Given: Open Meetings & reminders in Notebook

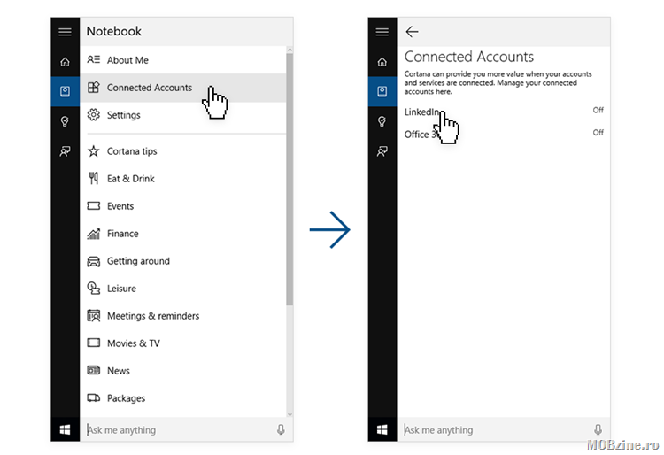Looking at the screenshot, I should click(152, 316).
